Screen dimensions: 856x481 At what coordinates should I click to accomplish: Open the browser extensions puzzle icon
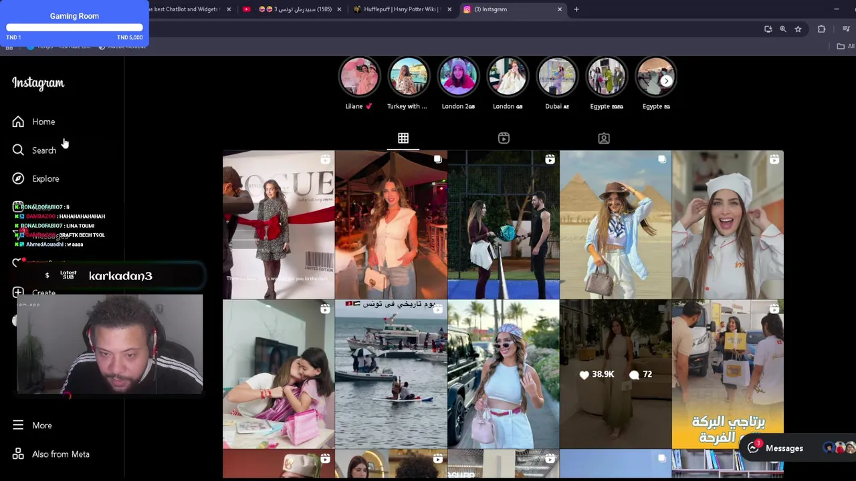821,29
